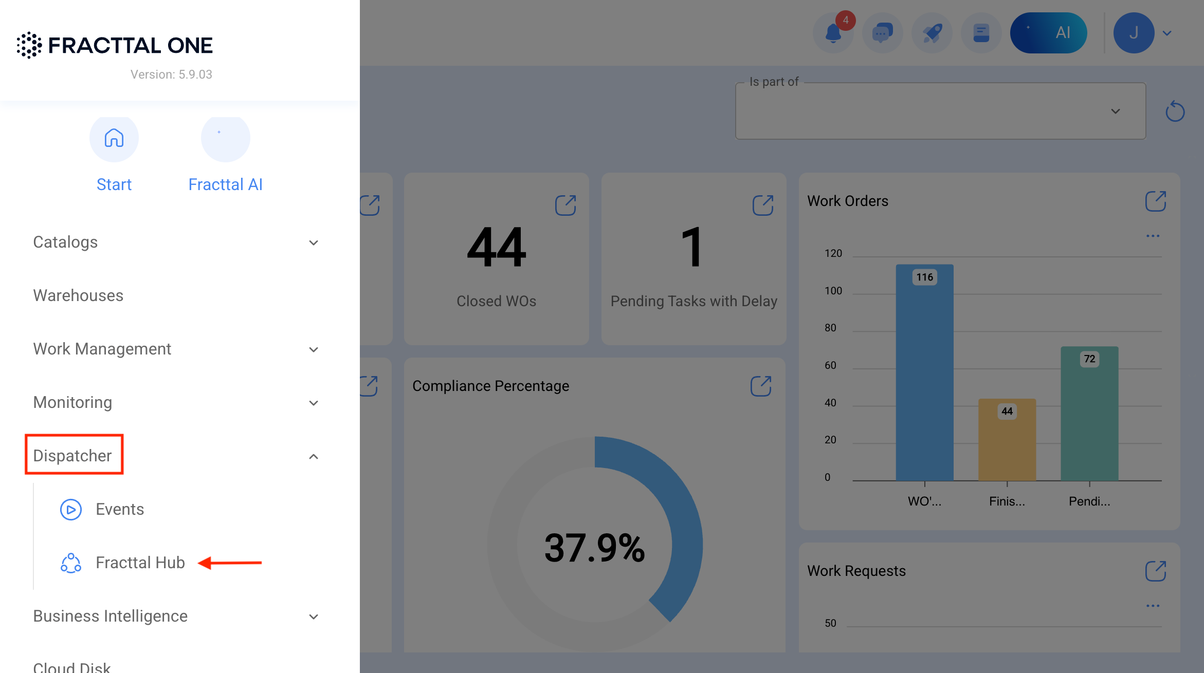Click the WO's blue bar in chart
The image size is (1204, 673).
924,372
